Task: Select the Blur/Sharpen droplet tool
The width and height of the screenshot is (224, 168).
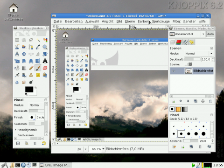Action: coord(17,82)
